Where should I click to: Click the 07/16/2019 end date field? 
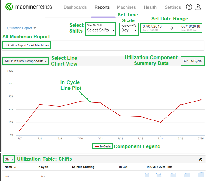point(191,28)
